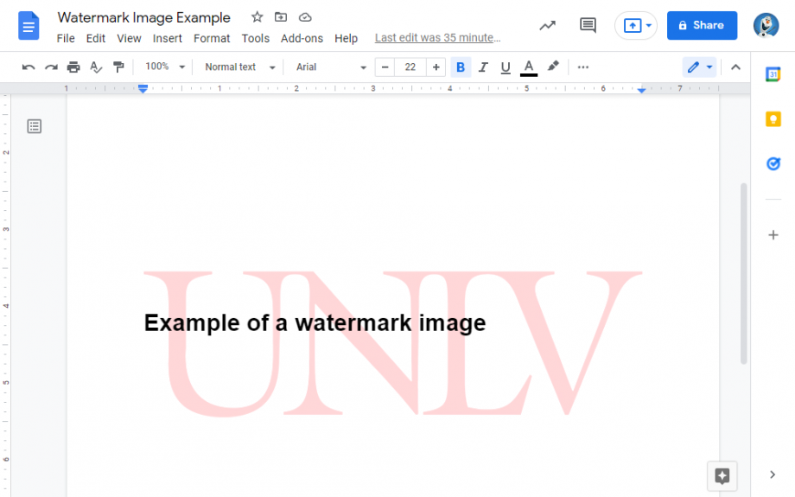Toggle Bold formatting
Screen dimensions: 795x497
(461, 67)
